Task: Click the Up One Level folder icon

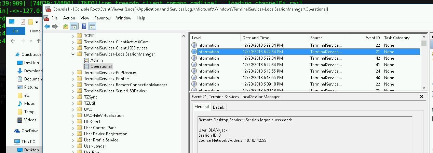Action: [x=66, y=27]
